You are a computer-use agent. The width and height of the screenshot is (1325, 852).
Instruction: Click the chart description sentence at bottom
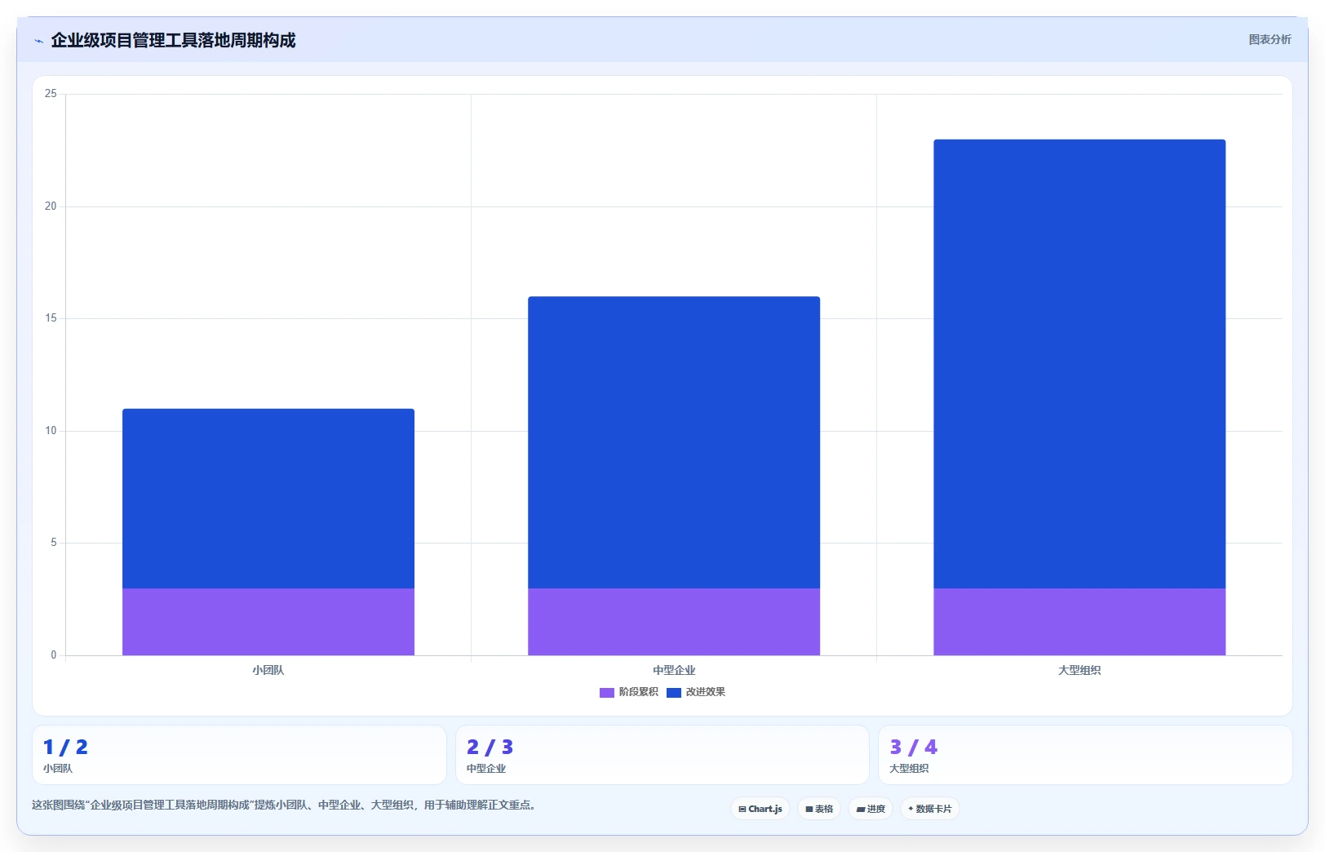(x=284, y=805)
